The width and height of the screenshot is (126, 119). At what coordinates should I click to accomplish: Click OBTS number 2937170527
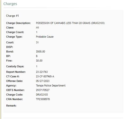(x=43, y=90)
